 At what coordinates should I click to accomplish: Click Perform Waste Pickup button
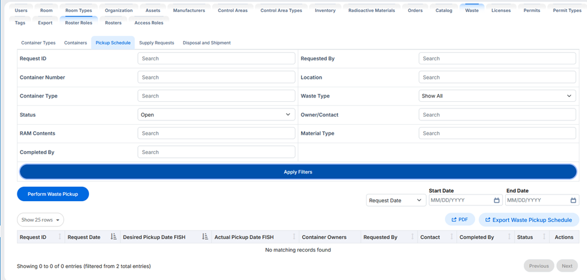tap(53, 194)
